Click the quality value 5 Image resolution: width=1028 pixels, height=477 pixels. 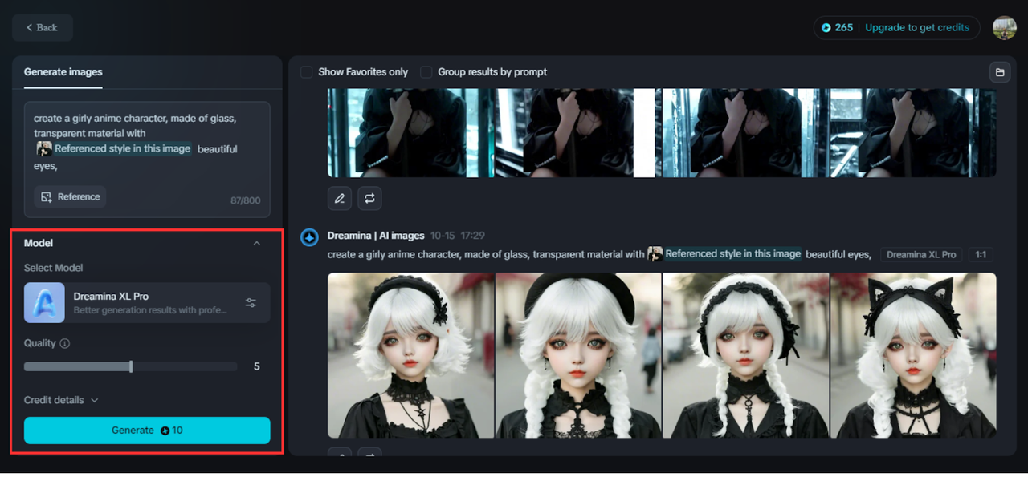tap(257, 366)
